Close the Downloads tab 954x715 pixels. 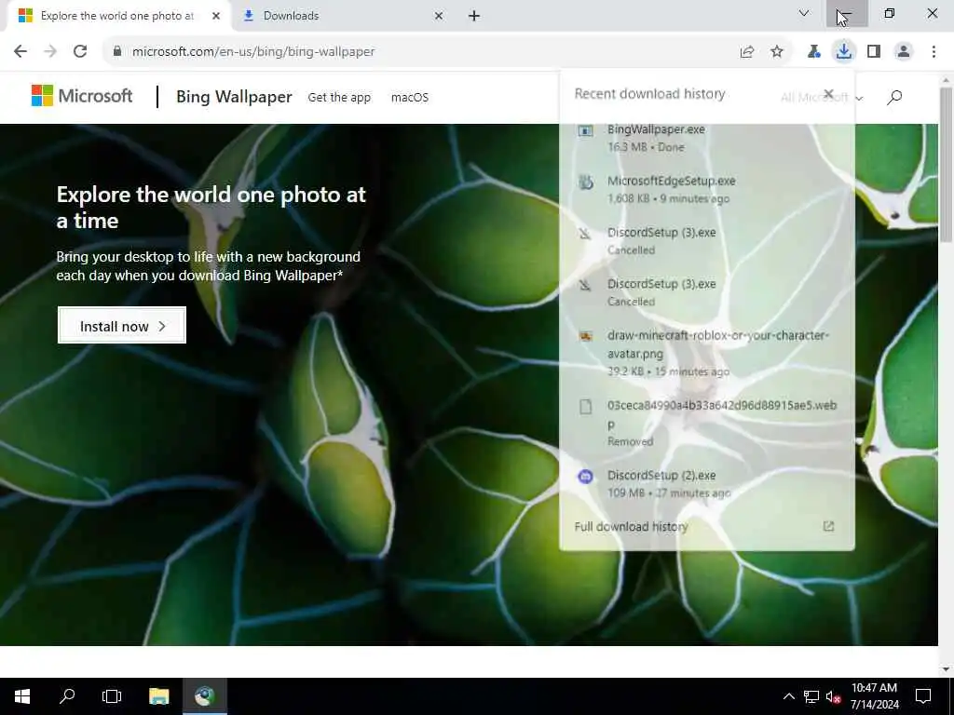(x=439, y=17)
